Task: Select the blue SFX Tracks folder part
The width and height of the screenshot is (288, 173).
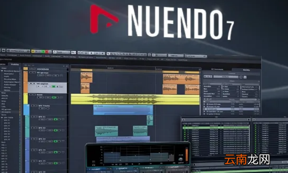Action: click(123, 110)
